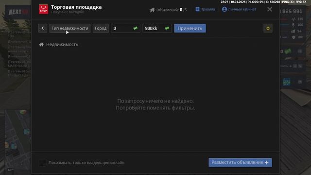311x175 pixels.
Task: Click the minimum price field showing 0
Action: click(125, 28)
